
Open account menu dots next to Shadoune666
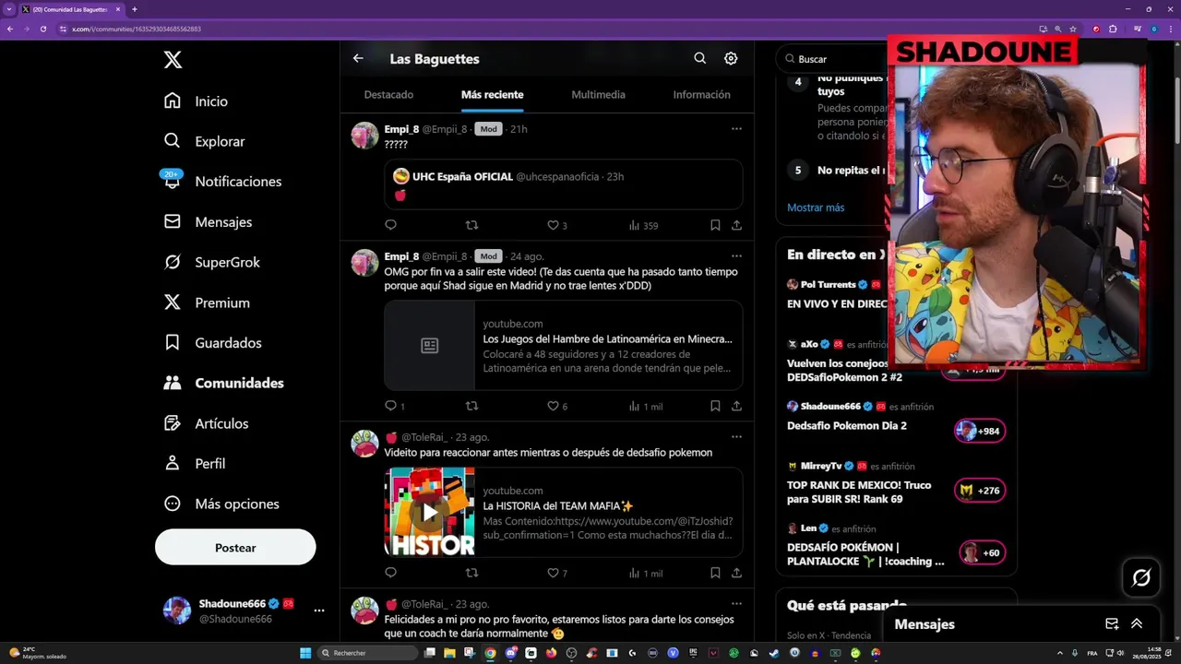(319, 611)
